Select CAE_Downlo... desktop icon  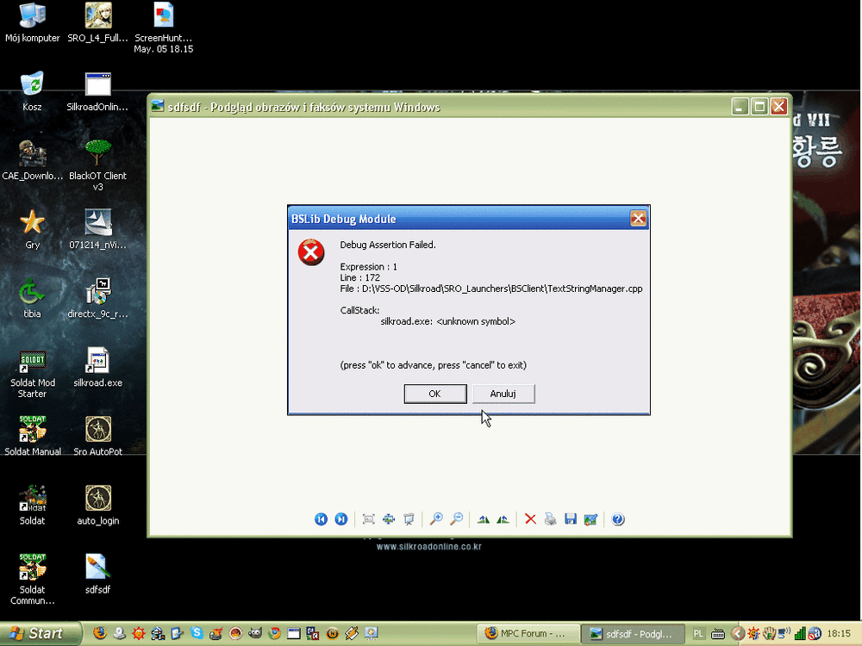click(33, 160)
